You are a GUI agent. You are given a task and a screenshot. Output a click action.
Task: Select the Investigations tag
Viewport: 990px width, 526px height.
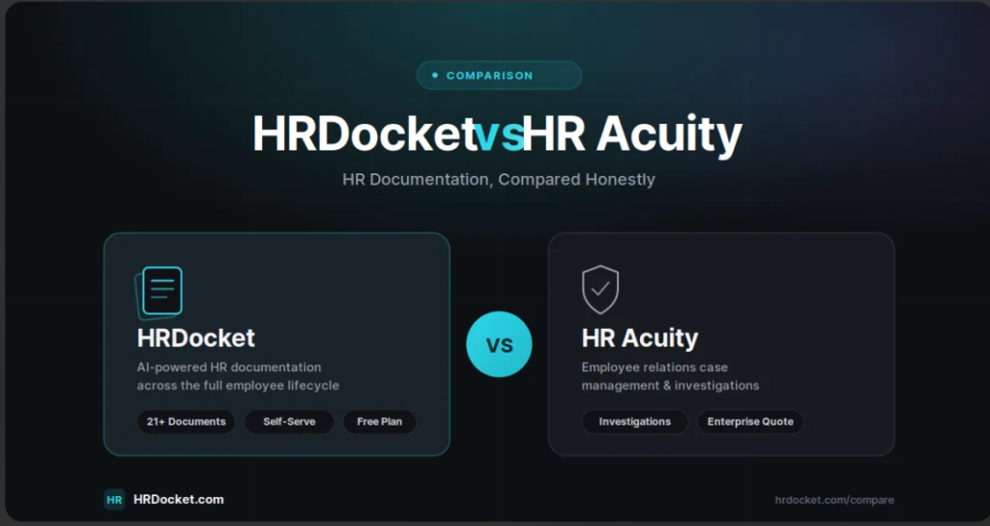coord(634,422)
